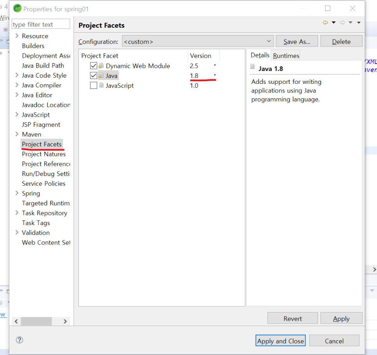Click the tree scrollbar right arrow

65,321
